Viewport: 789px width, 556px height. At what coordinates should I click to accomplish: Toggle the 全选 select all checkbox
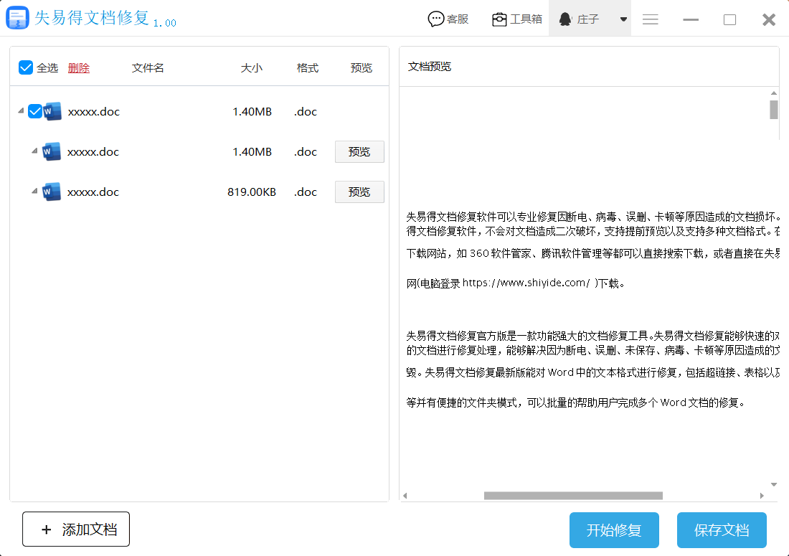tap(26, 67)
